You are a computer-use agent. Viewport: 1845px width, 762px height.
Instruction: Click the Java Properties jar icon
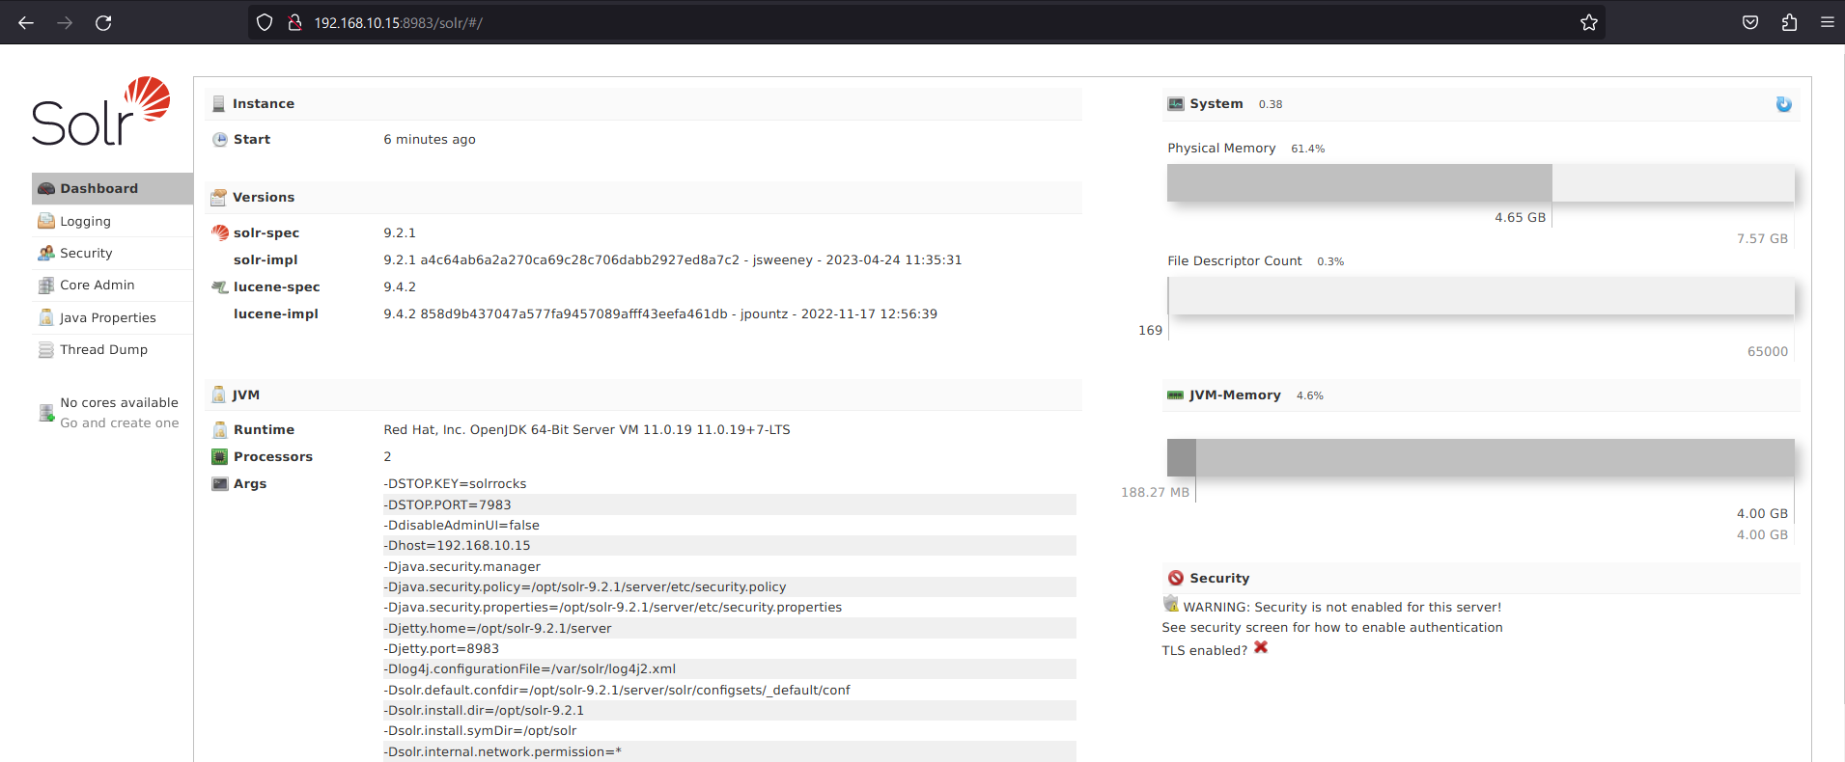(46, 317)
